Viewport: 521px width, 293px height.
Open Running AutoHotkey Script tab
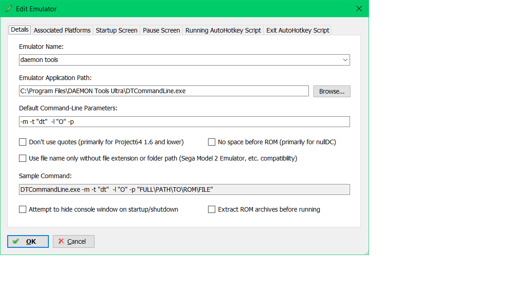click(223, 30)
